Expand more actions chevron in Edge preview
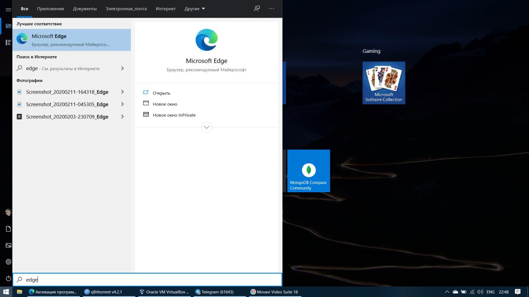 pyautogui.click(x=207, y=127)
